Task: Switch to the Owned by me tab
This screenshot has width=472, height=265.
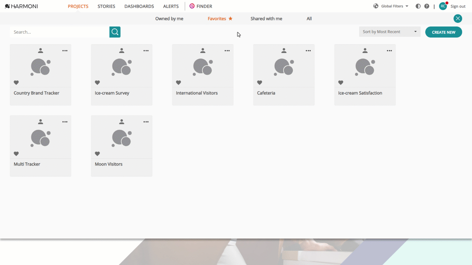Action: click(x=169, y=19)
